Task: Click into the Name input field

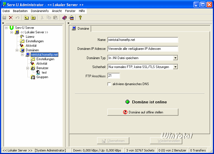Action: 143,40
